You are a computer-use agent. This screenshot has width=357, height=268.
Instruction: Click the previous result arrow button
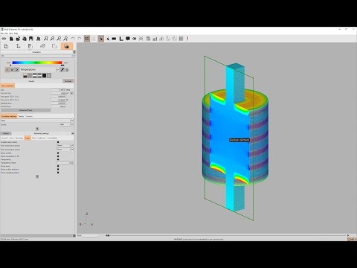pos(7,70)
